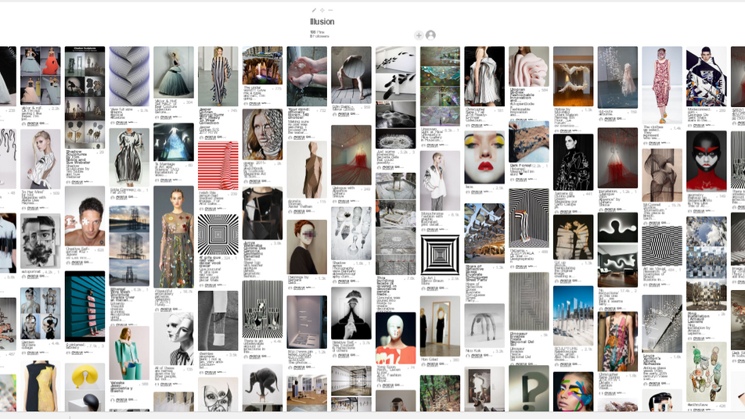Open the gray question mark sculpture pin
745x419 pixels.
[529, 389]
